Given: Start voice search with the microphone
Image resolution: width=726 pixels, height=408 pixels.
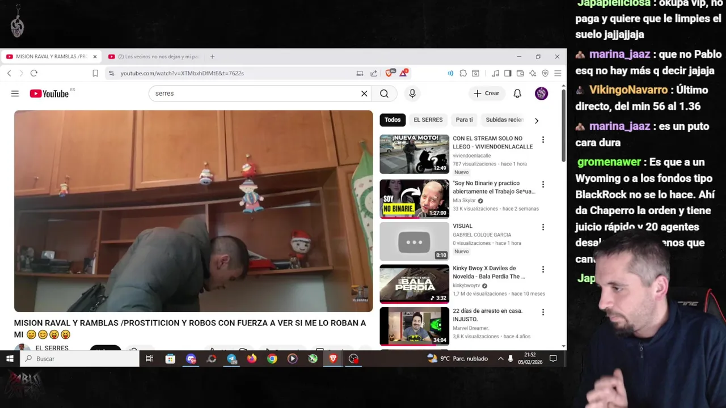Looking at the screenshot, I should coord(412,93).
